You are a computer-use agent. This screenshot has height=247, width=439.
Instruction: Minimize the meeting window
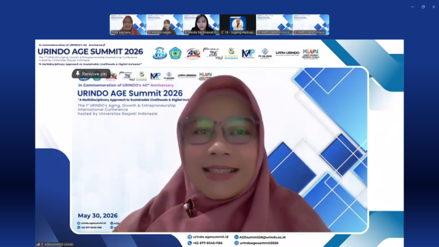(x=413, y=7)
